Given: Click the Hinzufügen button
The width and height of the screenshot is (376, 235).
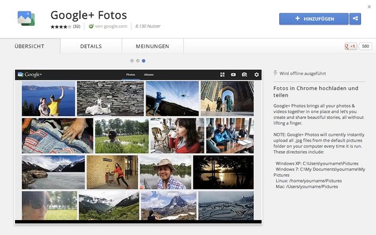Looking at the screenshot, I should pyautogui.click(x=313, y=19).
